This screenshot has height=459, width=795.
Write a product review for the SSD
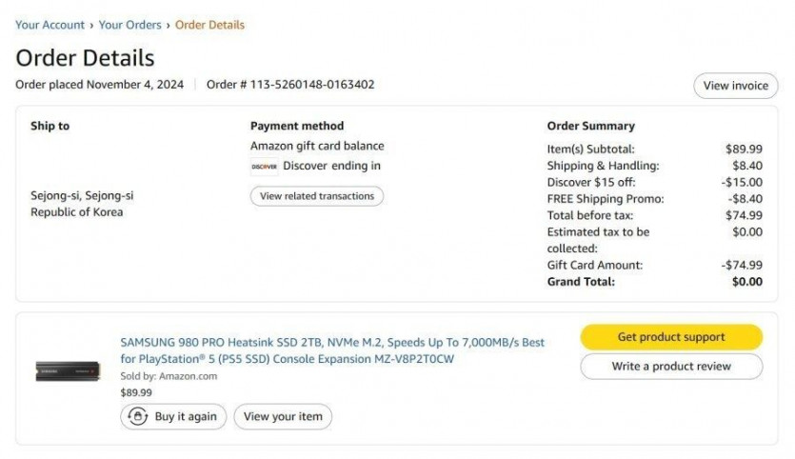[671, 367]
